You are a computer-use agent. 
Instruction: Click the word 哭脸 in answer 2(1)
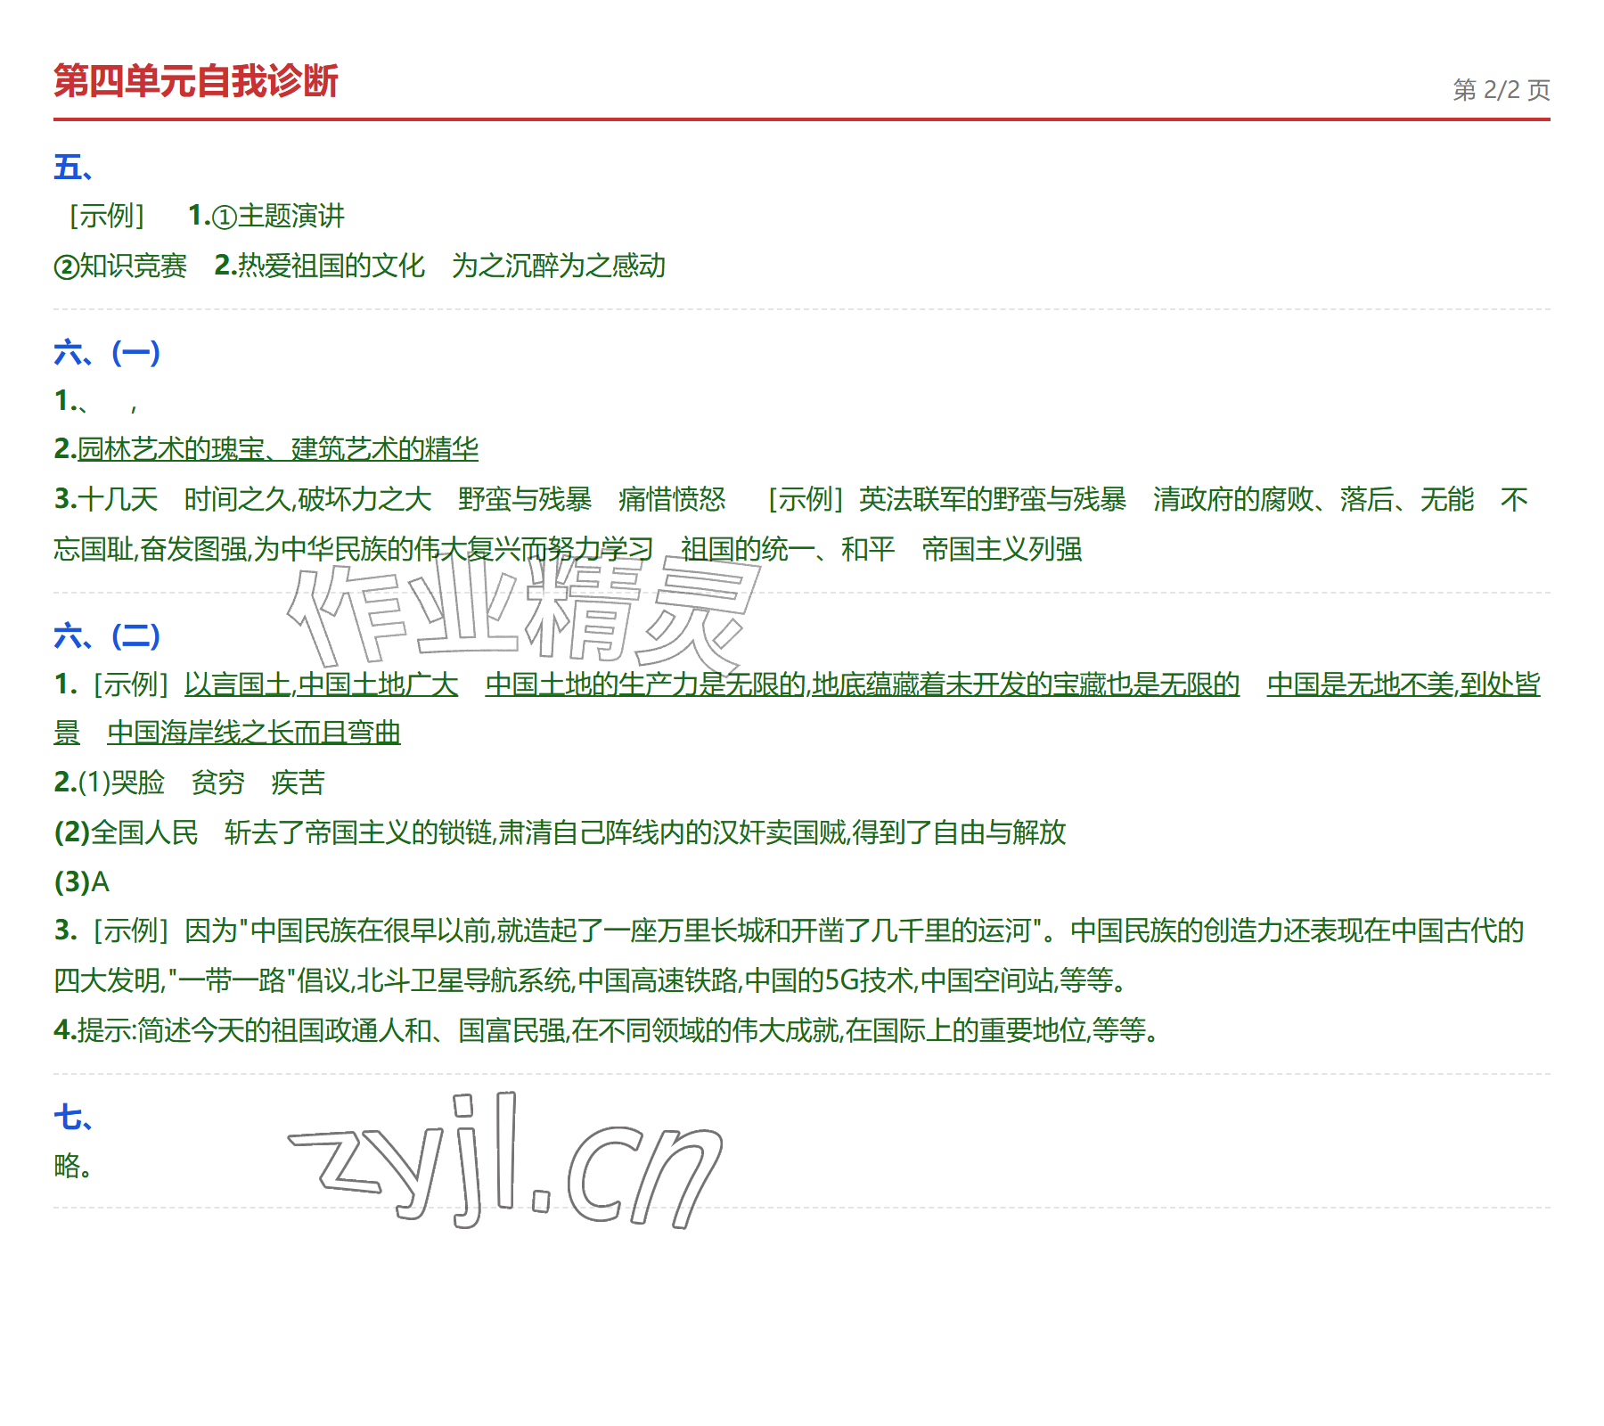(x=138, y=783)
